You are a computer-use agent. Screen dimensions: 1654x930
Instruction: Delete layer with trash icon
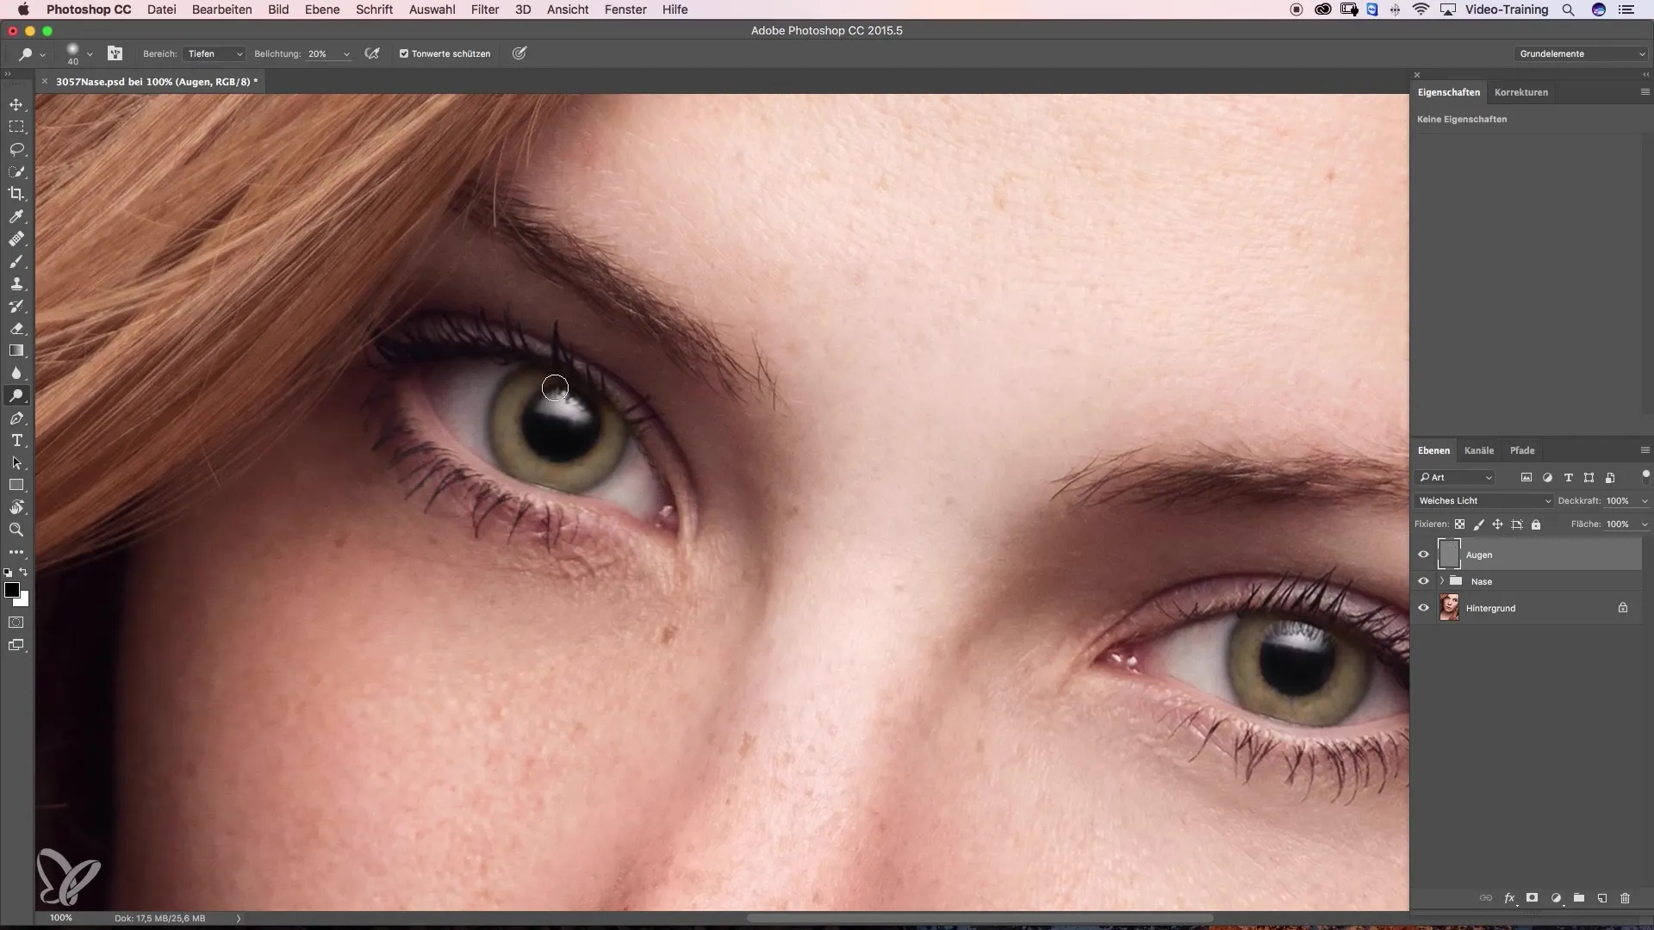point(1626,898)
